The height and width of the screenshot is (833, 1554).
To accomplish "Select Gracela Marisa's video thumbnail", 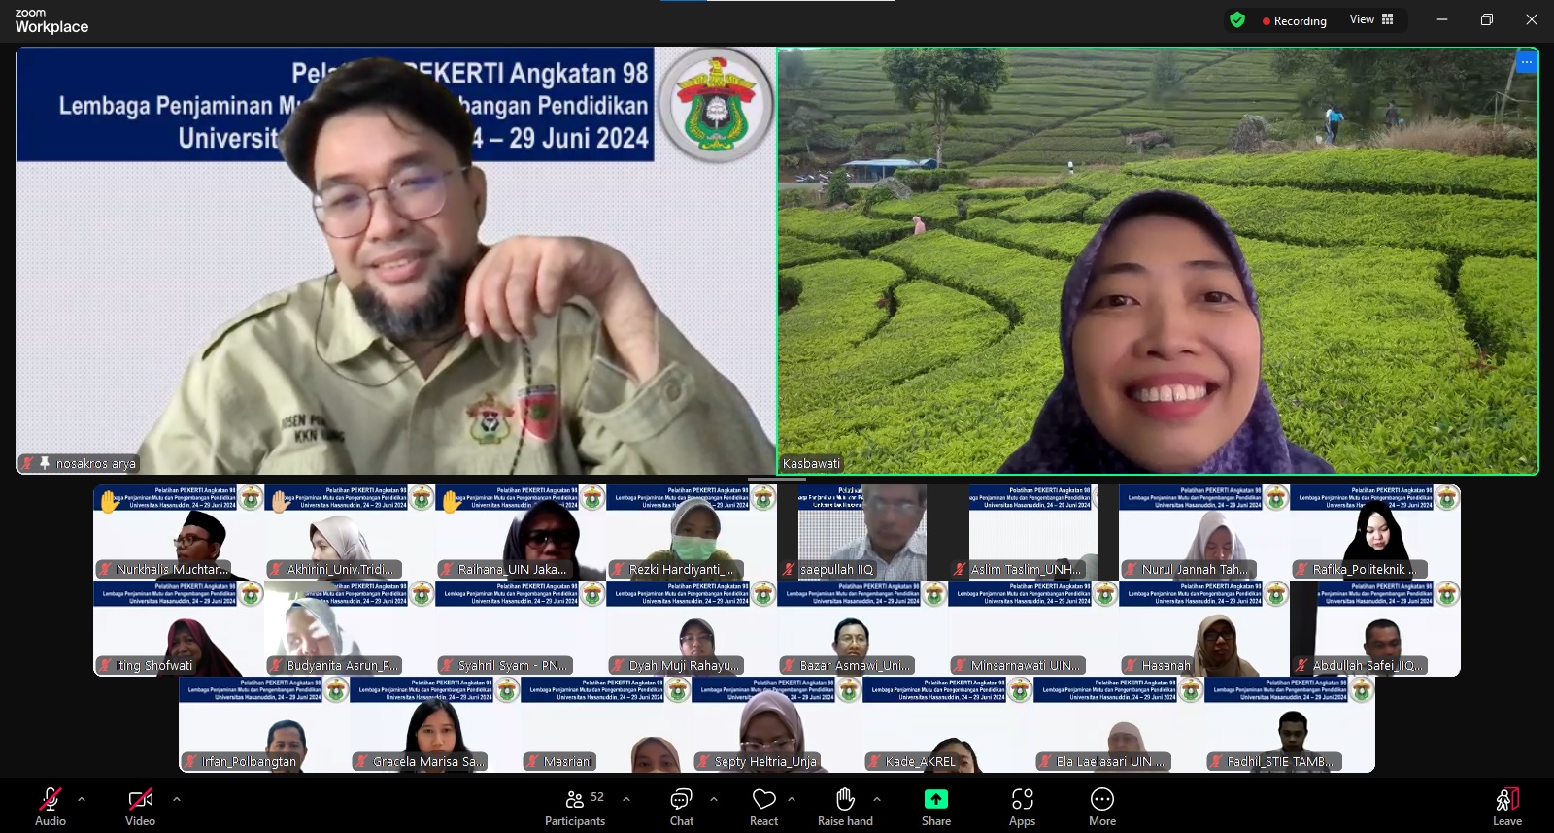I will tap(435, 724).
